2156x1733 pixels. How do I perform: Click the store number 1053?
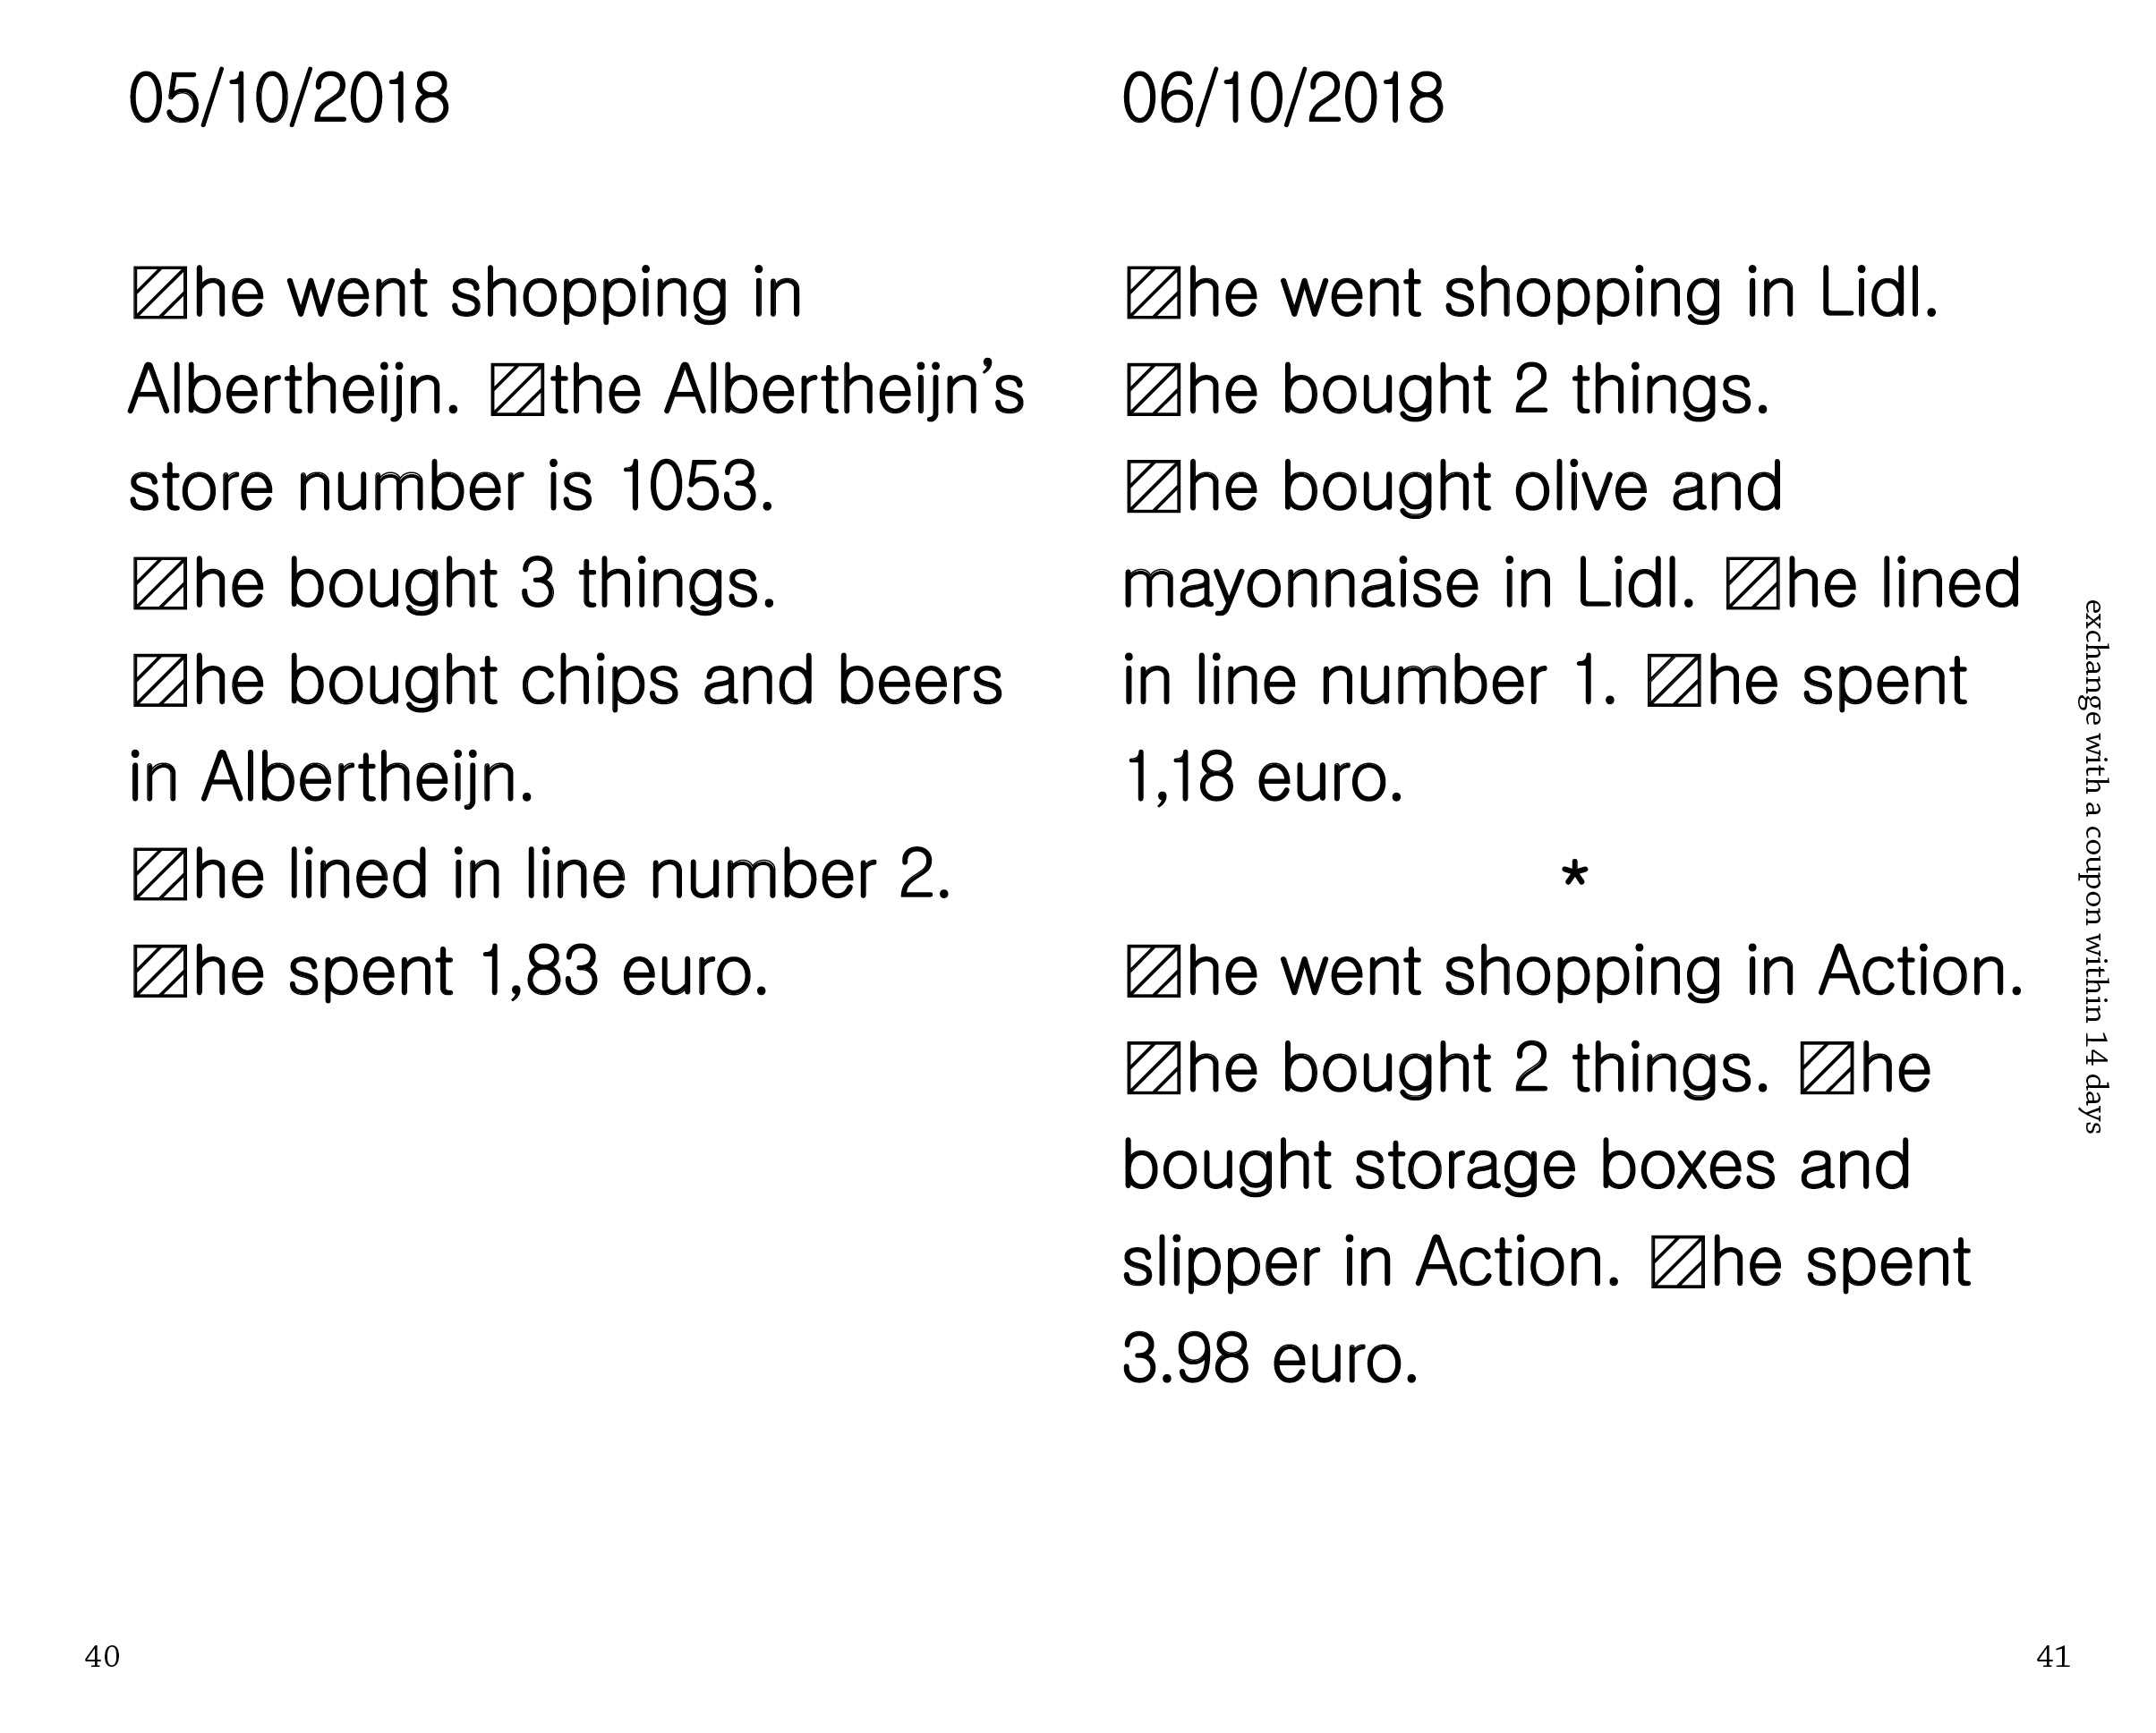(695, 487)
